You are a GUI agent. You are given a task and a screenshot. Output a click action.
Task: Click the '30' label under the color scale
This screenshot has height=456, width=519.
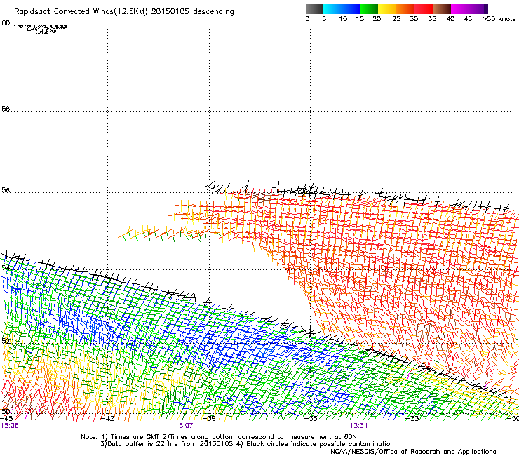(x=414, y=19)
